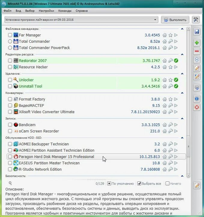The width and height of the screenshot is (204, 217).
Task: Click key icon for Total Commander PowerPack
Action: pos(170,48)
